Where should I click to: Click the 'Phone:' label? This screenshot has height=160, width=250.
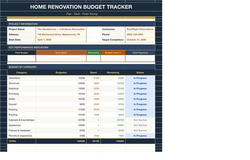point(106,35)
